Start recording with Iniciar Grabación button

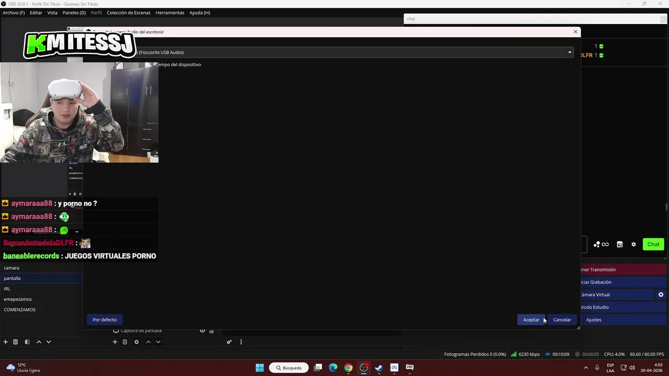tap(624, 282)
